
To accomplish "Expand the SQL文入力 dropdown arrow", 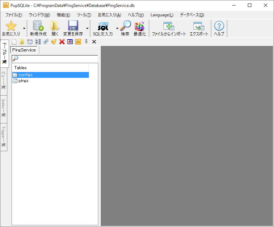I will tap(117, 28).
